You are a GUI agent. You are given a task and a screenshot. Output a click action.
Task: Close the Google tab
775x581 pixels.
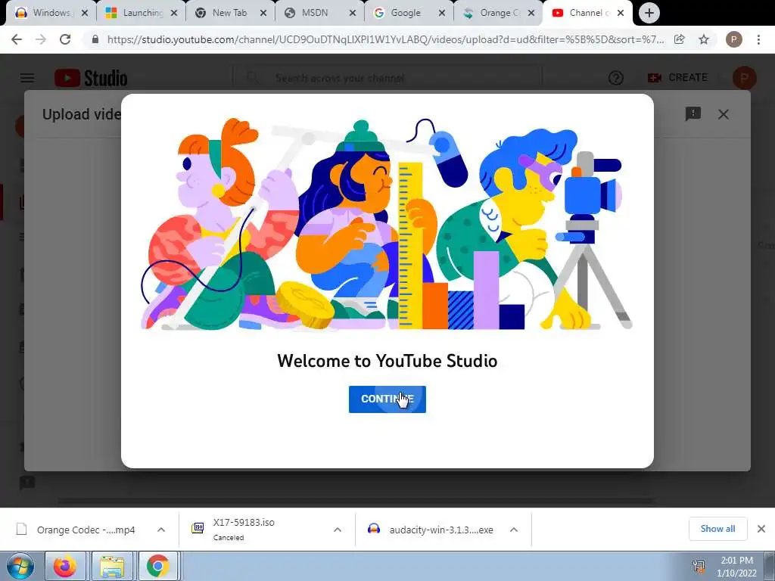click(x=442, y=14)
